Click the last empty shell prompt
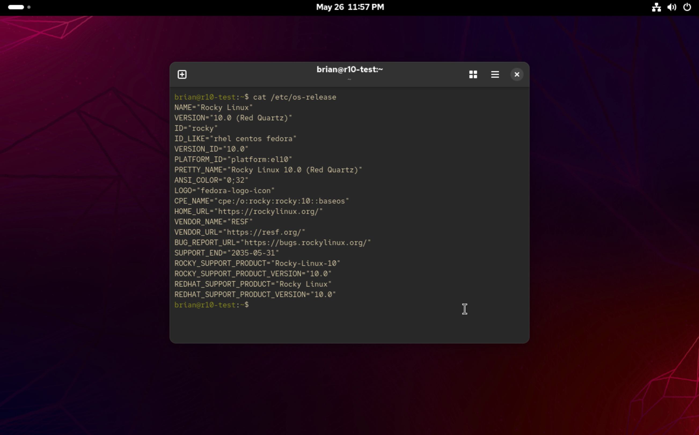Viewport: 699px width, 435px height. pyautogui.click(x=211, y=305)
